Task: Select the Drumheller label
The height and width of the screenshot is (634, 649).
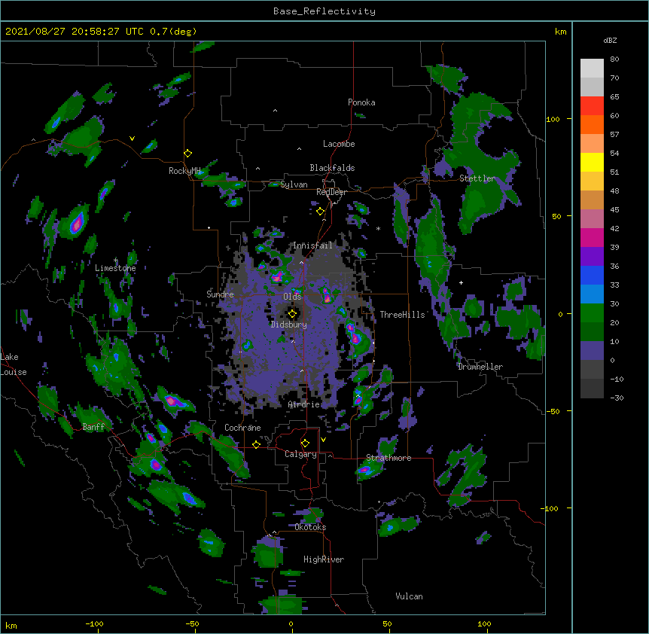Action: (480, 367)
